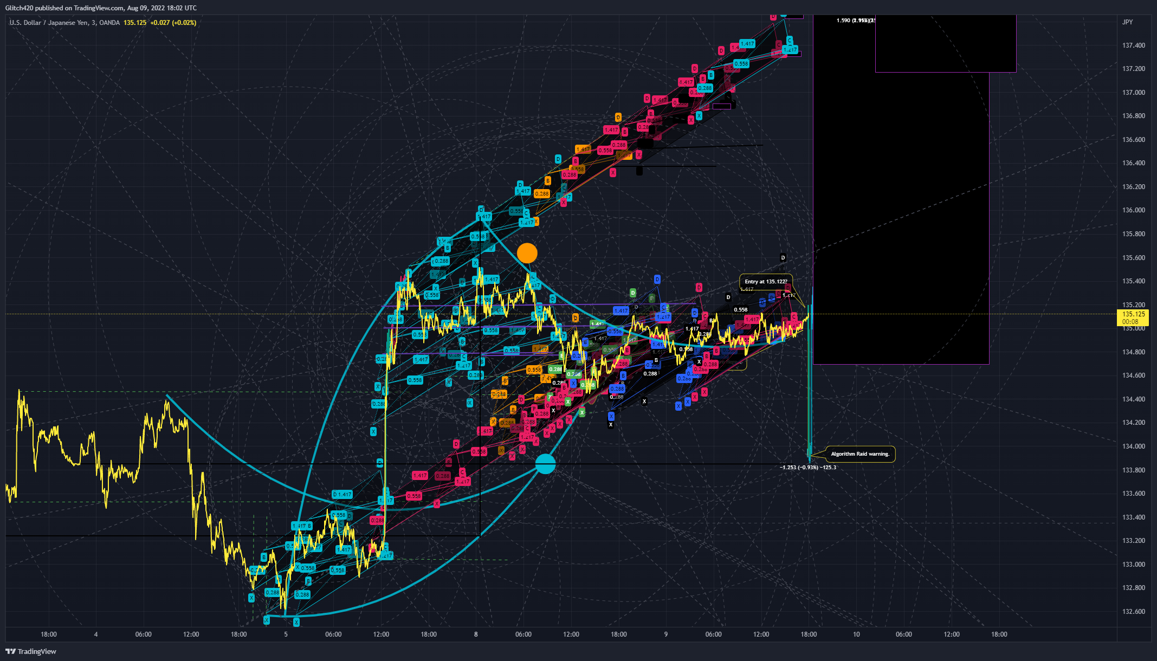
Task: Click the 135.600 price axis label
Action: [1134, 258]
